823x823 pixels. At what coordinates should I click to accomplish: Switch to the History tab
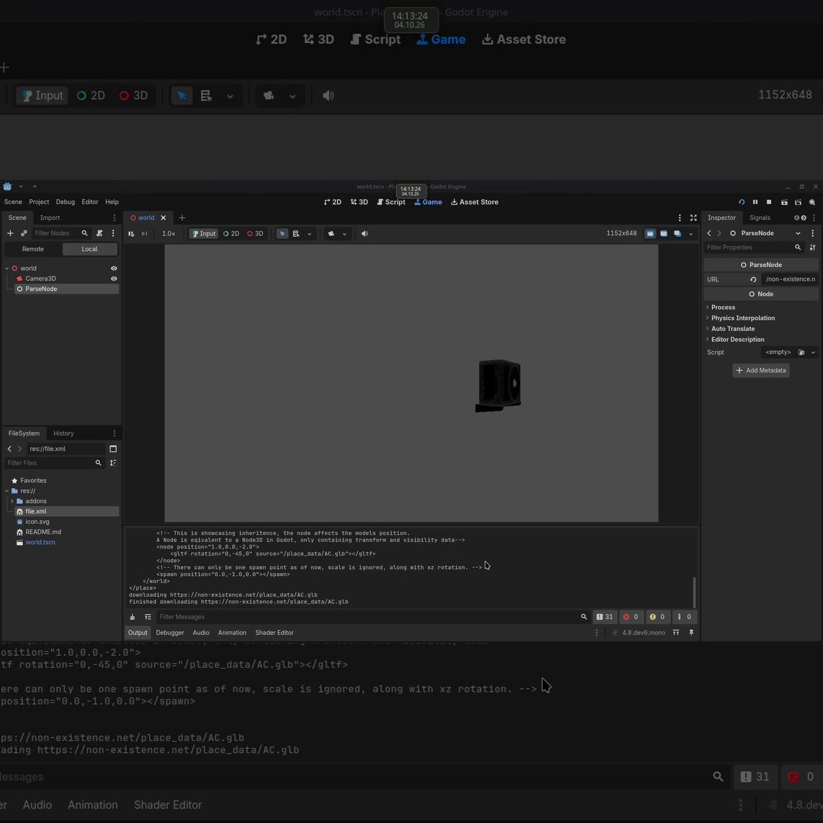click(63, 434)
